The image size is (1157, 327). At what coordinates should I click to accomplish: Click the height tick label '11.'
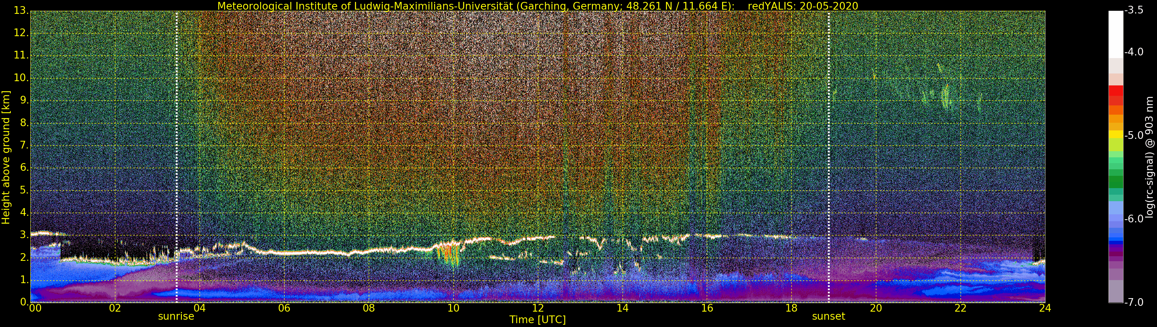tap(21, 55)
